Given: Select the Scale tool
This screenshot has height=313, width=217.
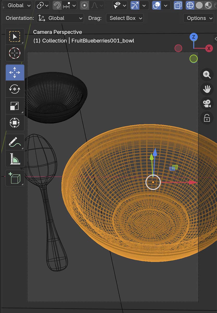Looking at the screenshot, I should [x=15, y=106].
